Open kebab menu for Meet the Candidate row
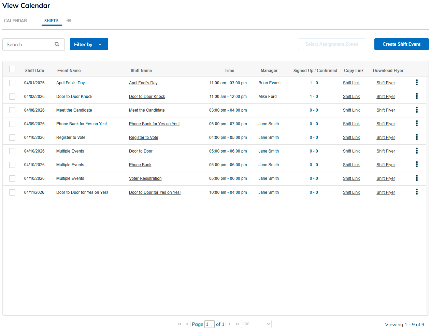The width and height of the screenshot is (431, 331). tap(417, 110)
